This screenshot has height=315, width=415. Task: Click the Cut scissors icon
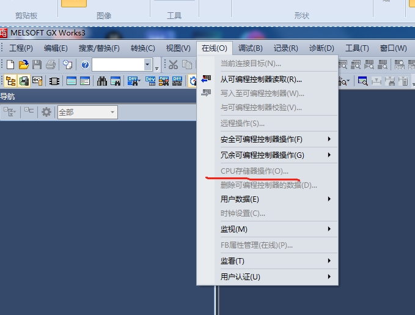[x=173, y=64]
